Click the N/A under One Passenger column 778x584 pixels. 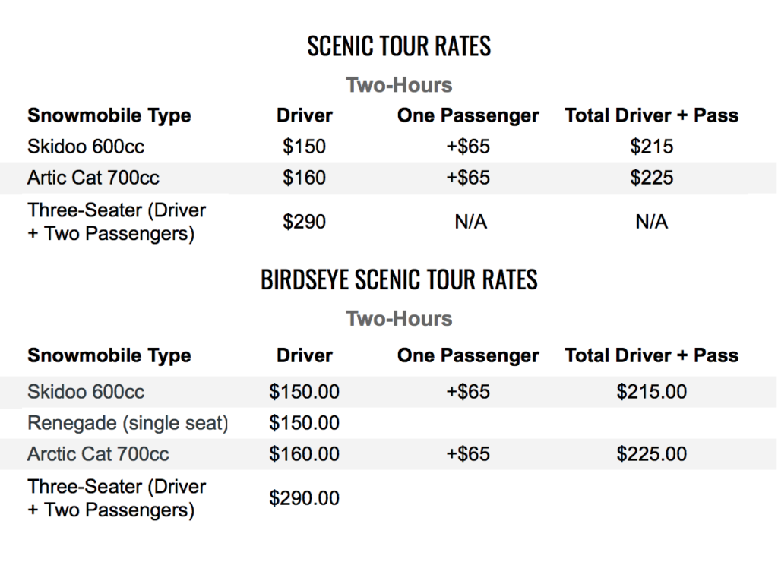point(468,222)
